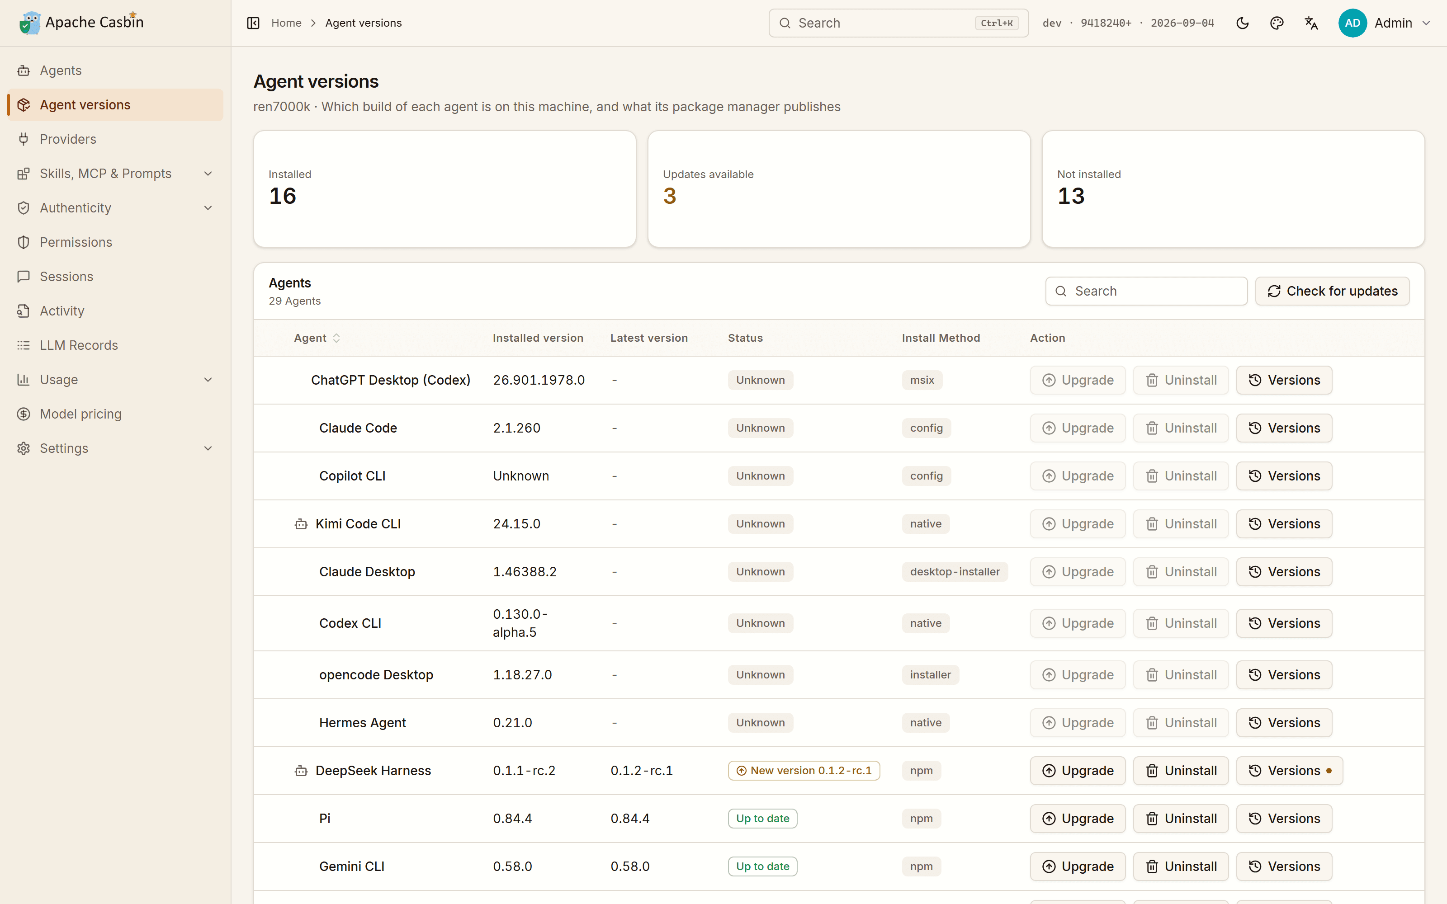
Task: Open the Admin account dropdown chevron
Action: [1426, 23]
